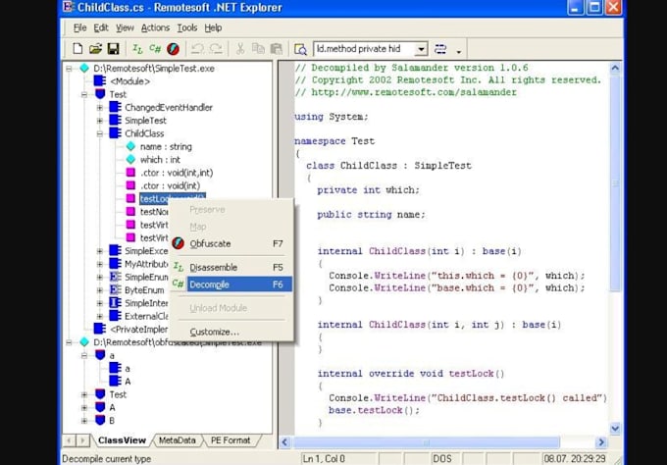Select the <Module> tree item

click(x=129, y=81)
